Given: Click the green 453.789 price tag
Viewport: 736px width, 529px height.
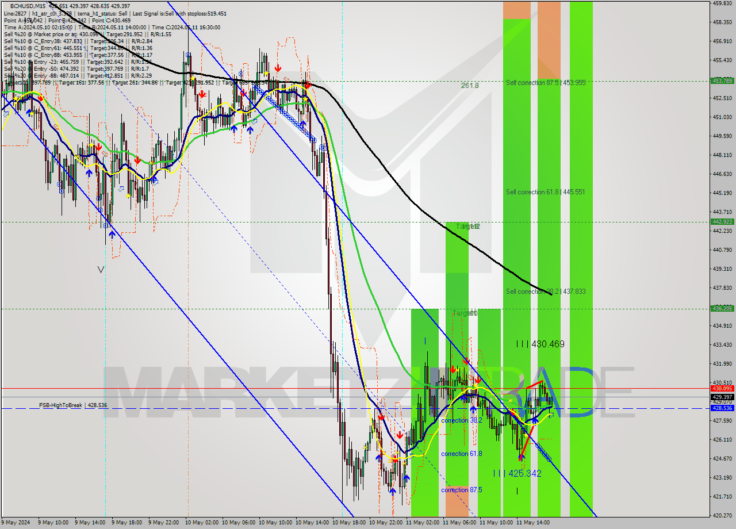Looking at the screenshot, I should (x=722, y=80).
